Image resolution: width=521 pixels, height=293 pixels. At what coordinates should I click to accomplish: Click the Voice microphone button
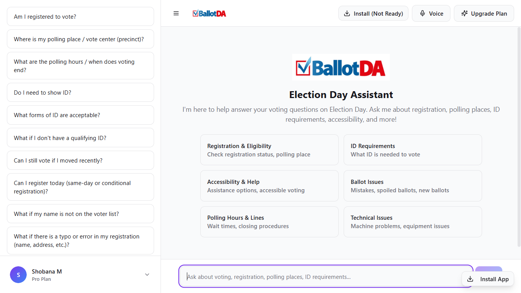431,13
